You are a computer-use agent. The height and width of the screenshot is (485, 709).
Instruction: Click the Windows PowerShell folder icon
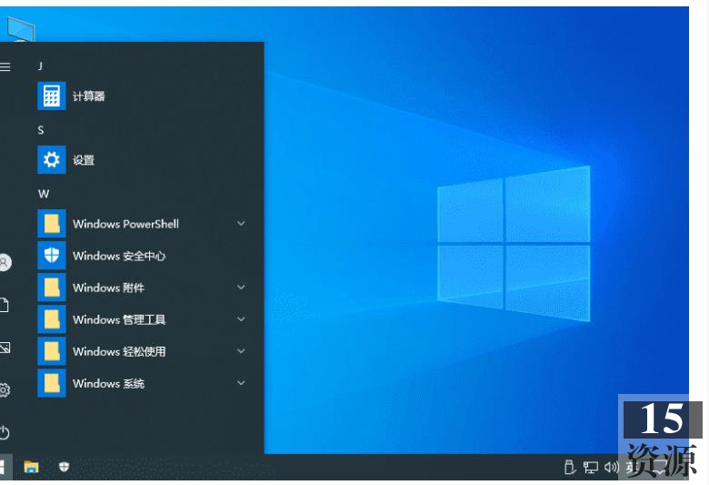click(52, 223)
